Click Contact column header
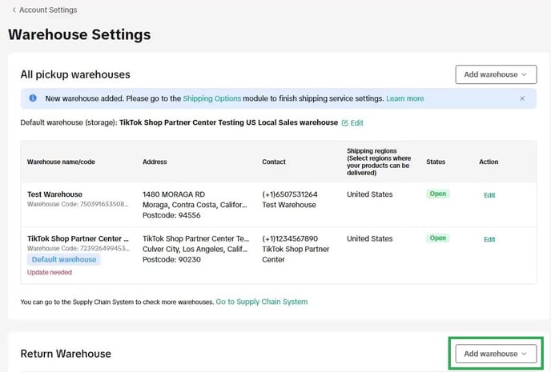This screenshot has width=551, height=372. point(274,162)
